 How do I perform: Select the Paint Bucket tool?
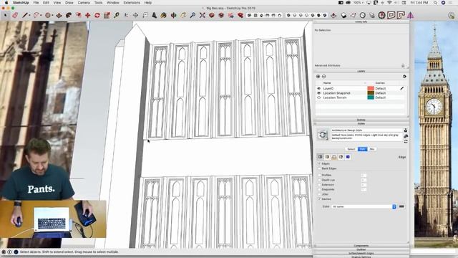(164, 15)
